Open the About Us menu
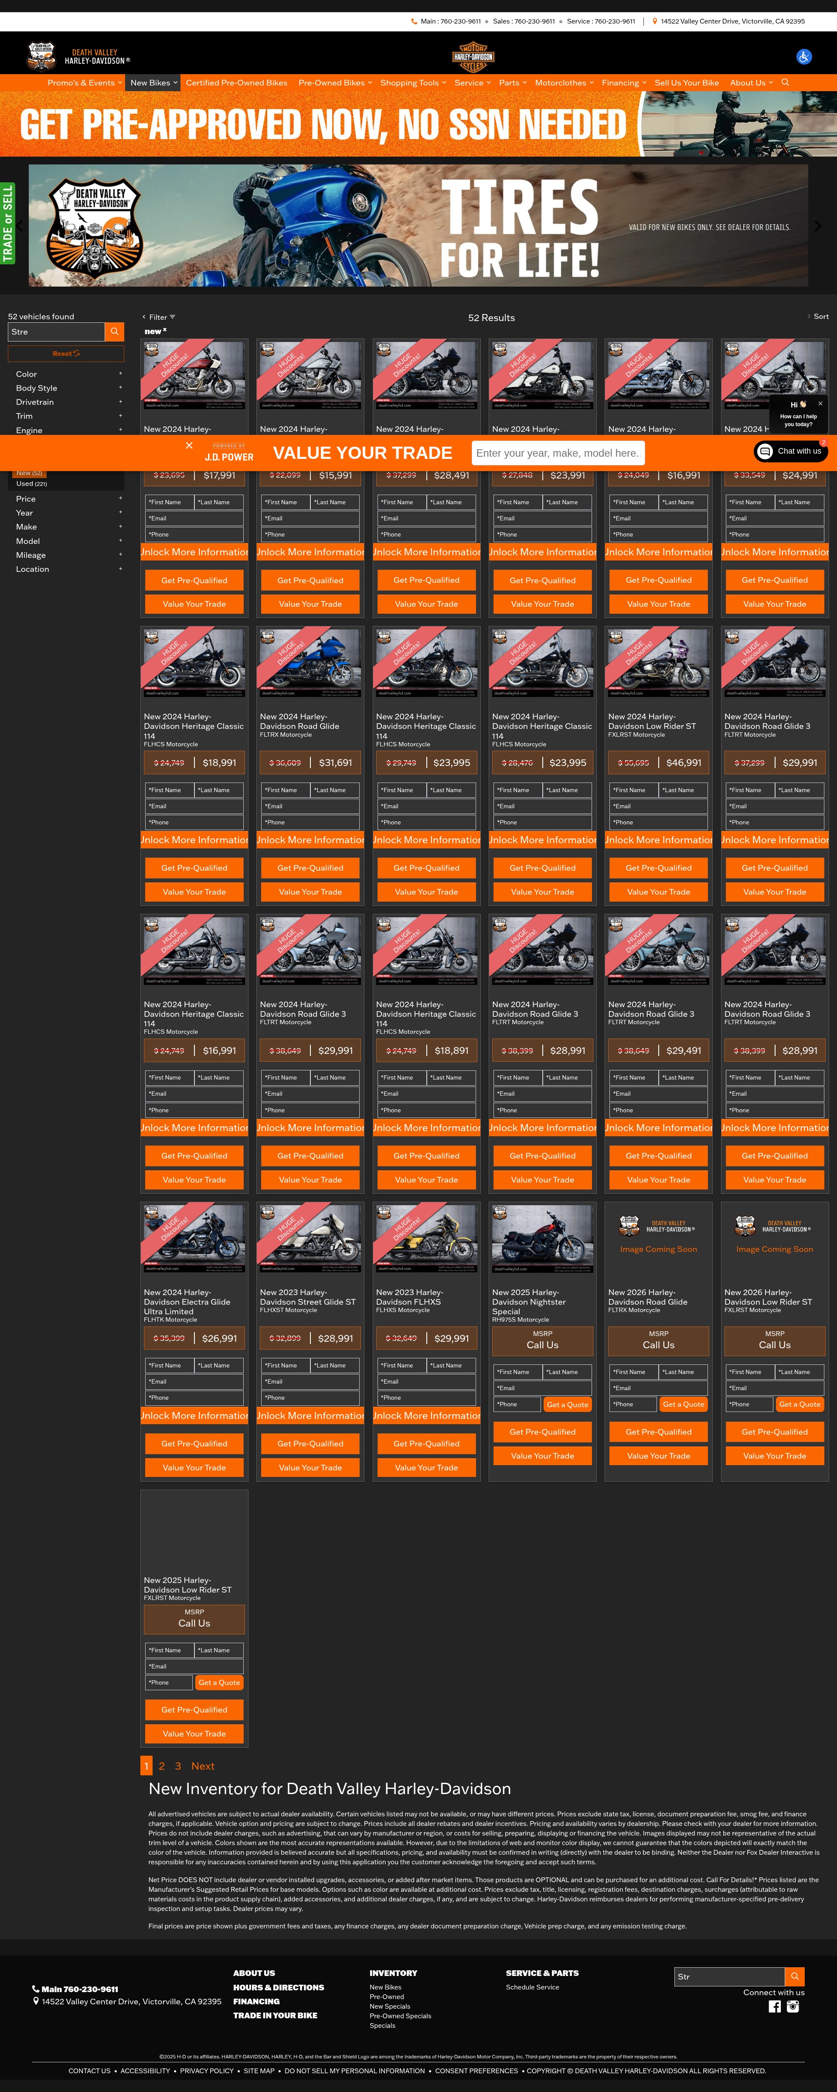This screenshot has height=2092, width=837. (x=751, y=83)
